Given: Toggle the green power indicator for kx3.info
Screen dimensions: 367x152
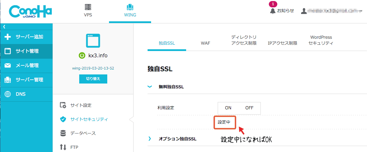Looking at the screenshot, I should [82, 56].
